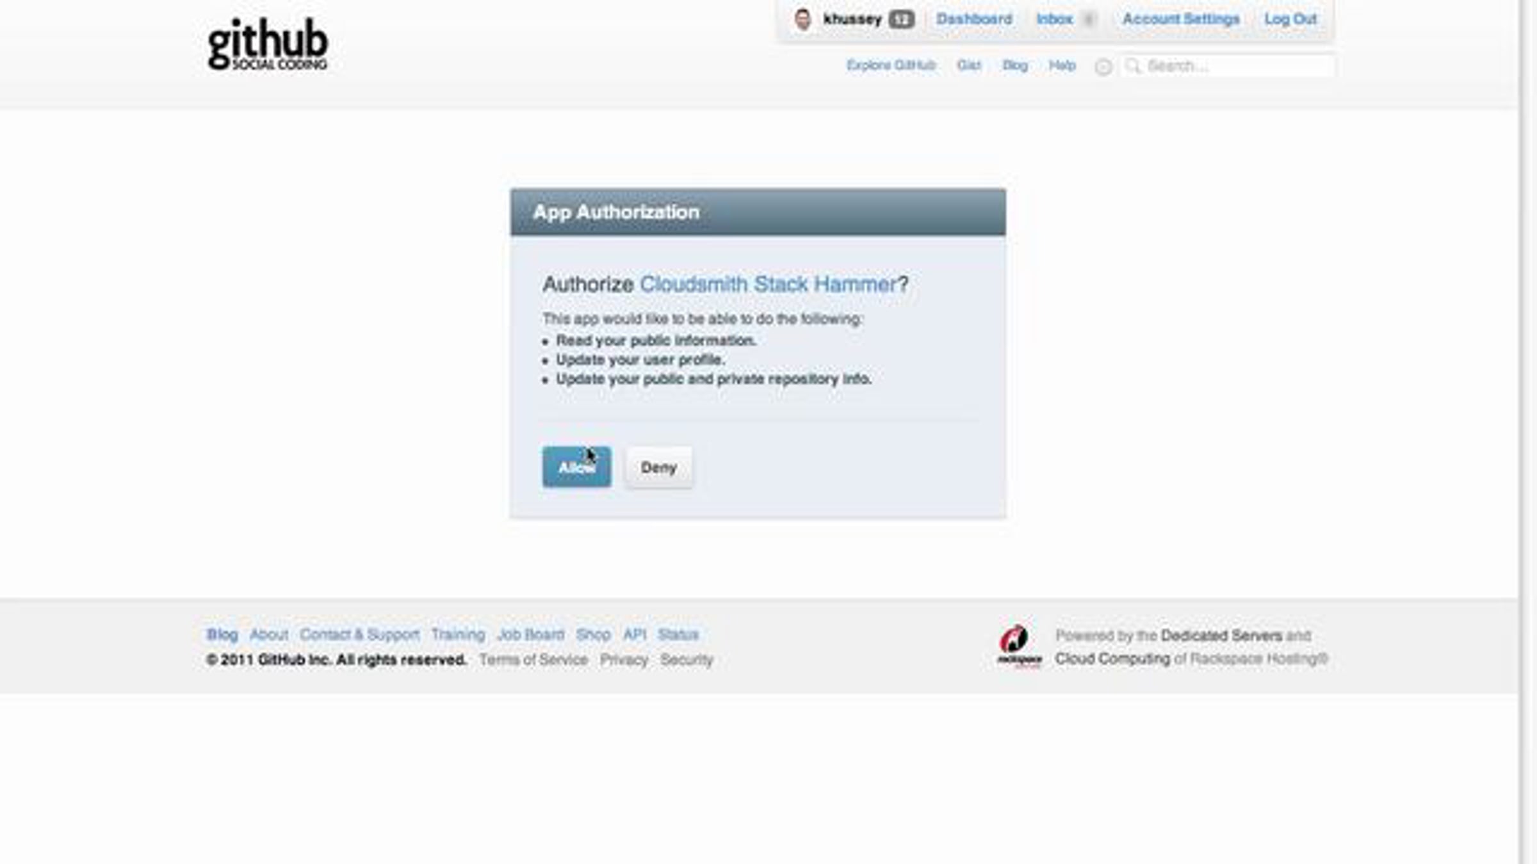Open the Help link in the header

point(1062,65)
